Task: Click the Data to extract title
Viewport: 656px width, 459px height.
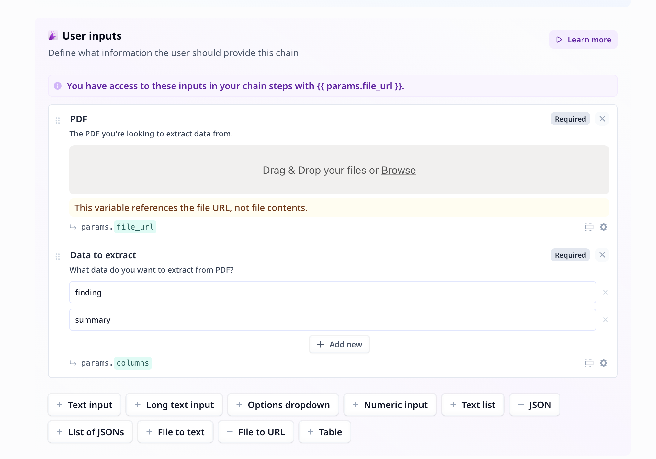Action: [103, 255]
